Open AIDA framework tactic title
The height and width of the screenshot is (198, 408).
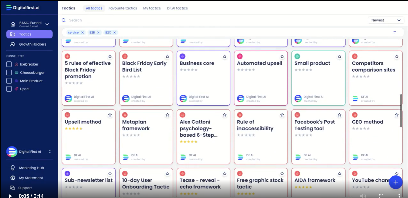(x=315, y=180)
